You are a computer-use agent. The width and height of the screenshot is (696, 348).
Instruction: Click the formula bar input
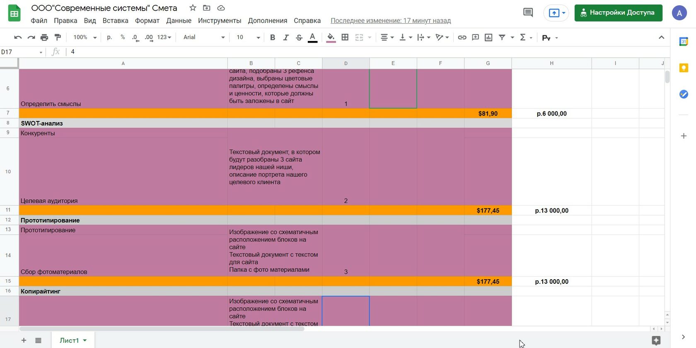pyautogui.click(x=369, y=52)
